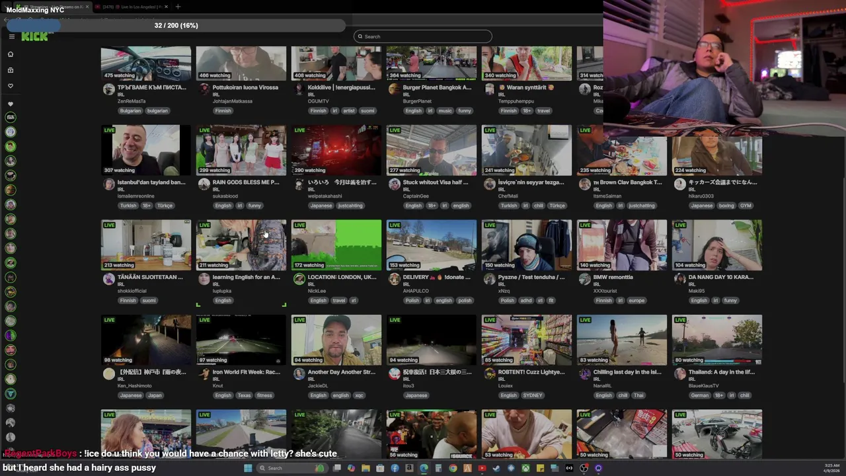The image size is (846, 476).
Task: Select the 'SYDNEY' tag under Louiex
Action: click(532, 395)
